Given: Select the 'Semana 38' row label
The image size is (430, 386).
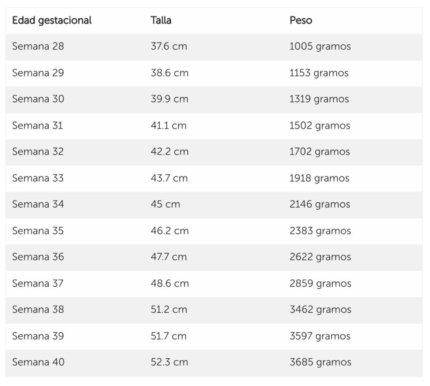Looking at the screenshot, I should coord(38,309).
